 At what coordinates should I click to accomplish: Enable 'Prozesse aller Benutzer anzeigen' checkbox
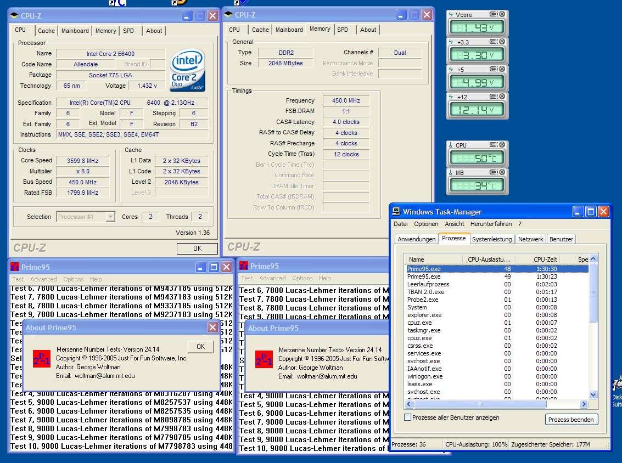(407, 417)
